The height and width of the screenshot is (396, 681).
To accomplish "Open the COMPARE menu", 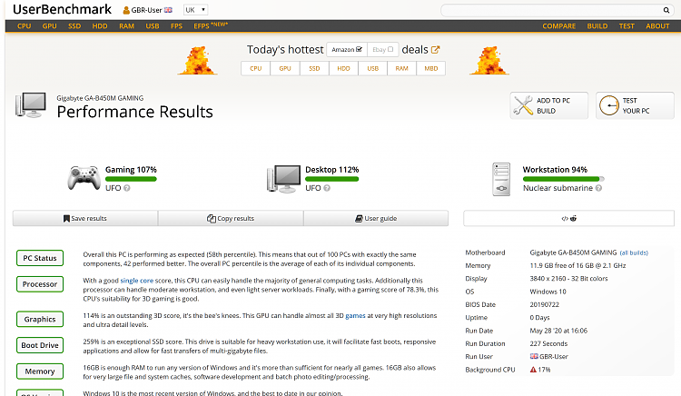I will pos(559,26).
